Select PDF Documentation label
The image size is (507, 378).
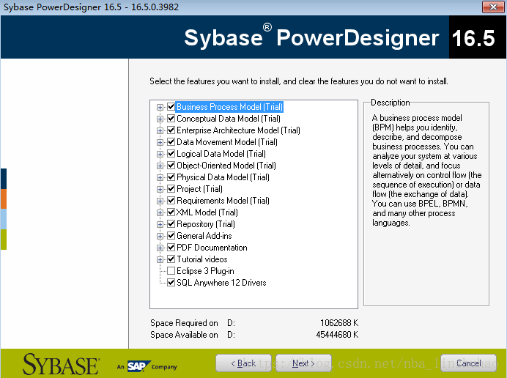(x=212, y=248)
